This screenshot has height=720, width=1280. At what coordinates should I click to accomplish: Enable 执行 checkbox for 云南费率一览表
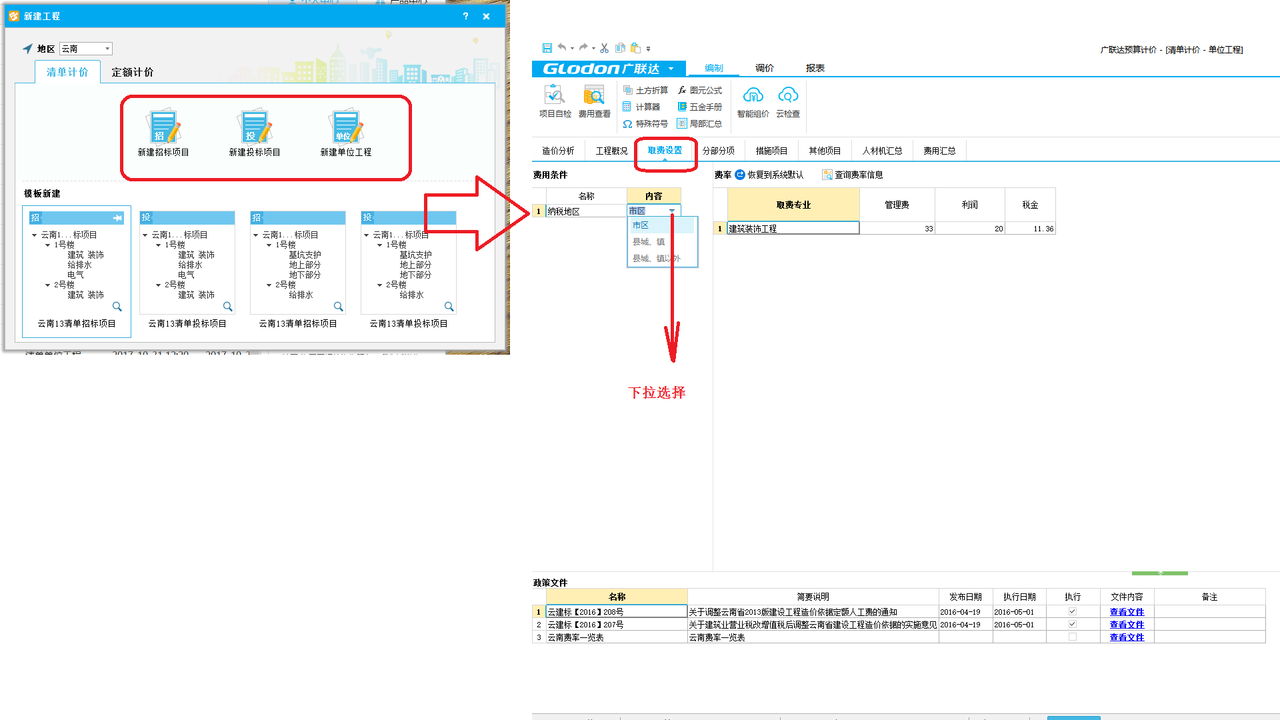point(1072,637)
